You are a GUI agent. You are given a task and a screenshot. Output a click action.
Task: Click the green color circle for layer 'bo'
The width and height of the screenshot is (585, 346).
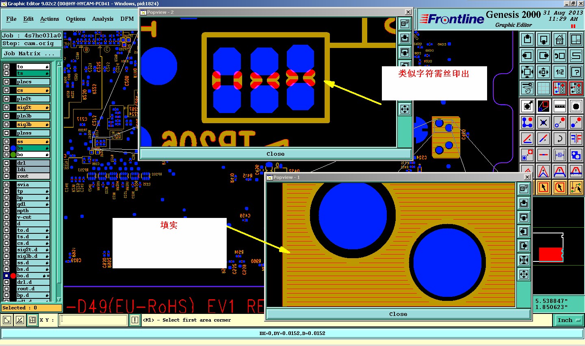tap(13, 155)
